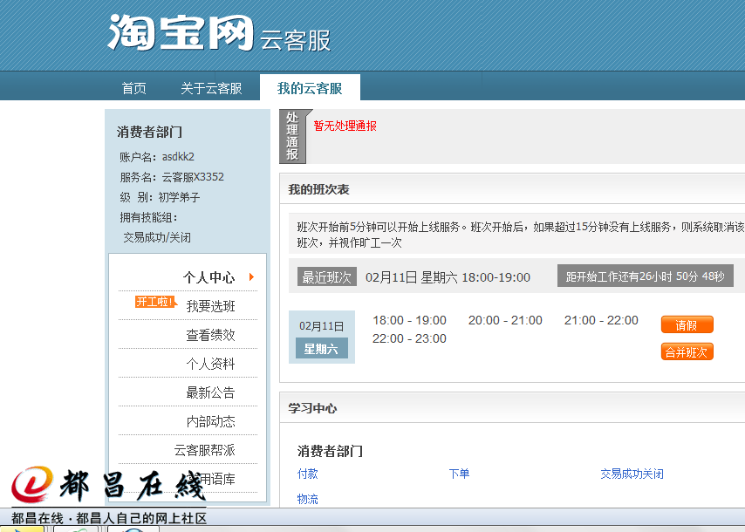Open the 付款 learning link
This screenshot has width=745, height=532.
(x=307, y=474)
